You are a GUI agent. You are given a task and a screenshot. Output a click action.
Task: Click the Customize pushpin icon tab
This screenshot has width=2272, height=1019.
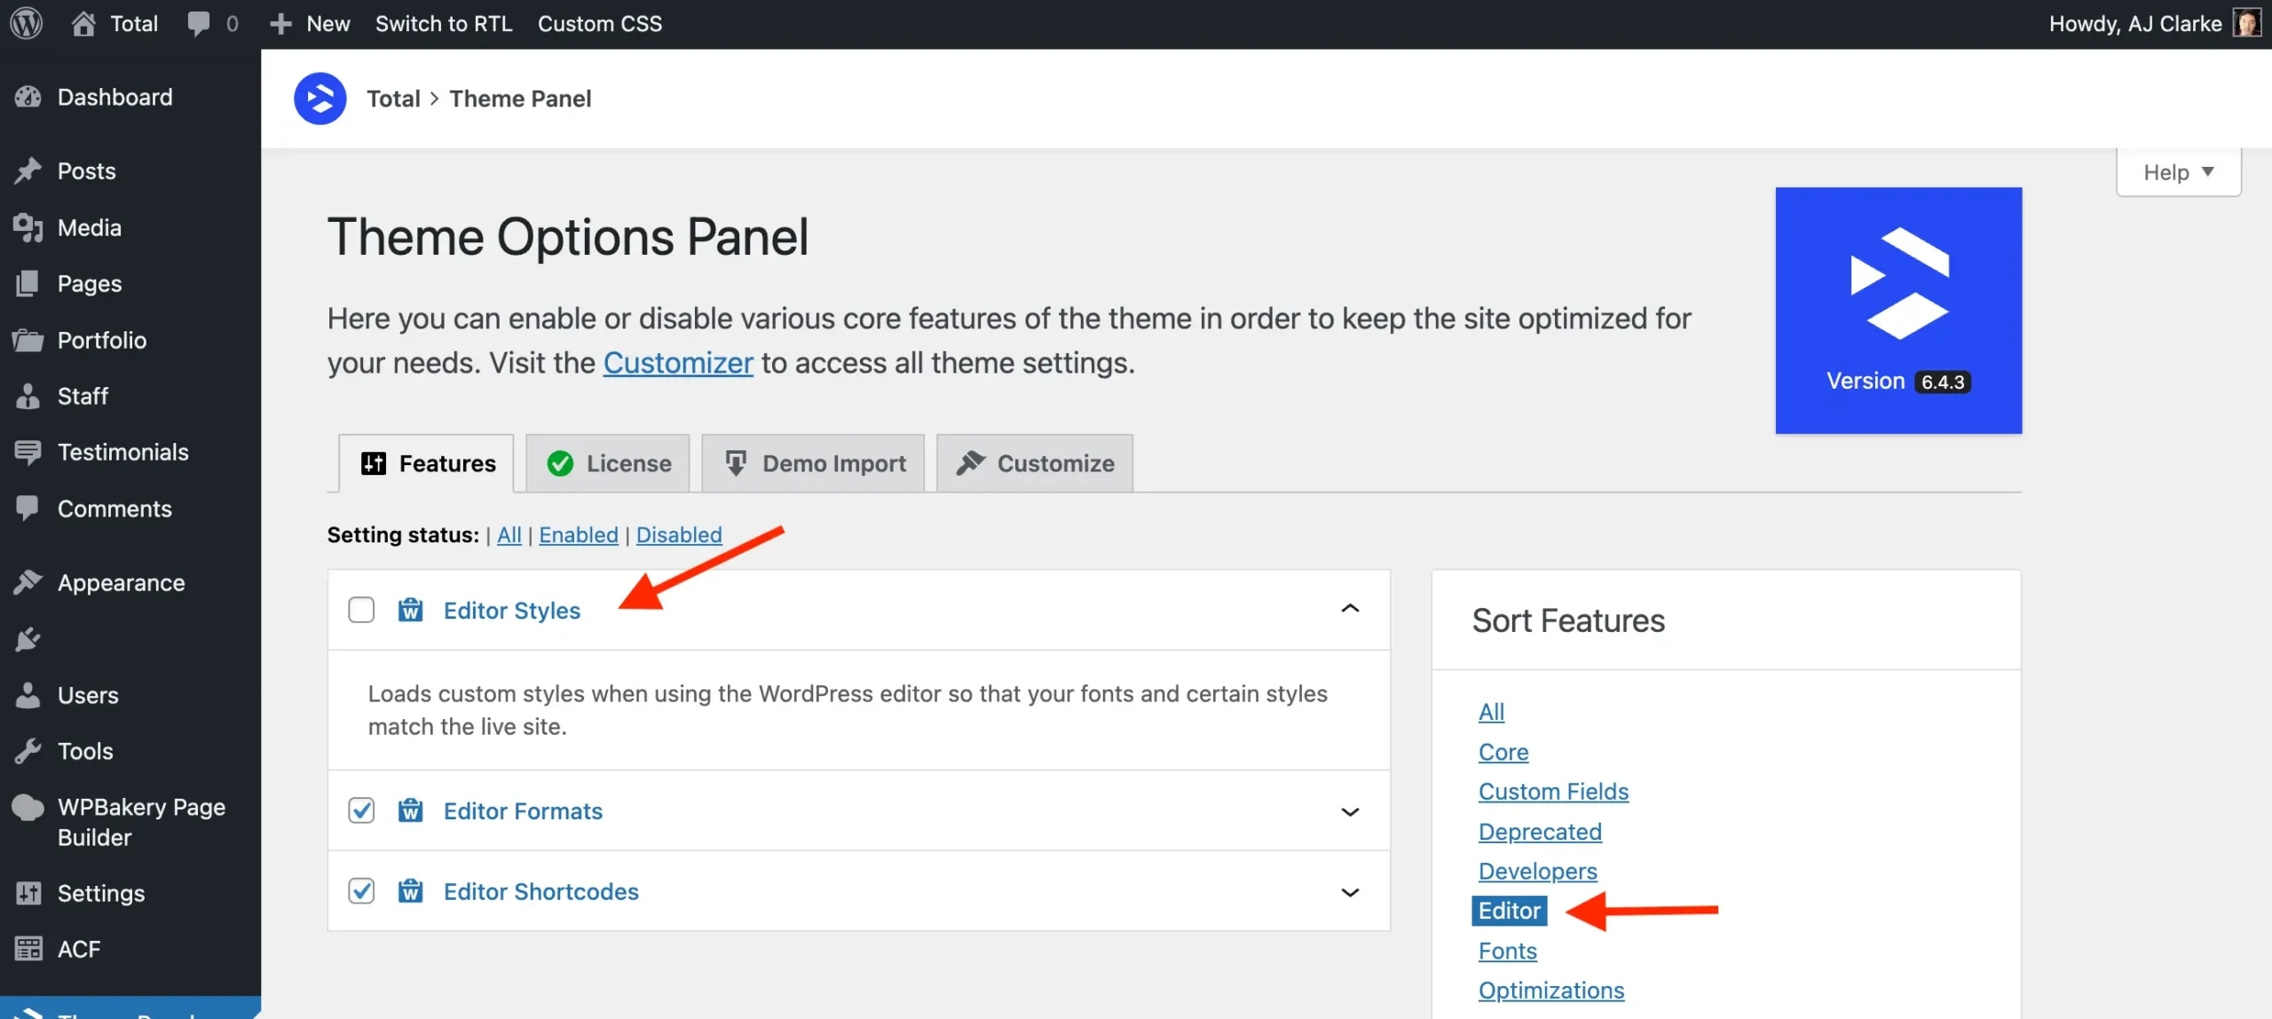971,462
